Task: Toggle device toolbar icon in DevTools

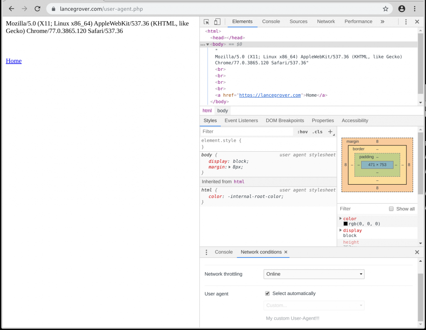Action: pyautogui.click(x=217, y=22)
